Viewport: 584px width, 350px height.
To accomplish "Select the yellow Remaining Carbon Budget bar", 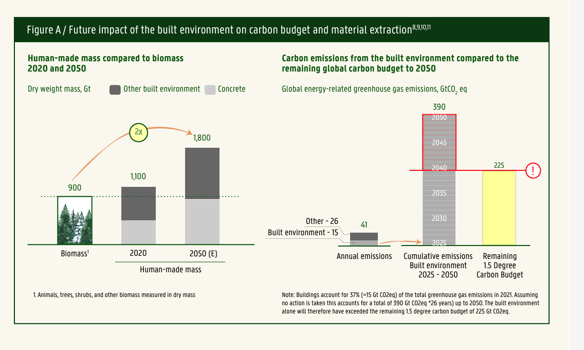I will coord(499,208).
